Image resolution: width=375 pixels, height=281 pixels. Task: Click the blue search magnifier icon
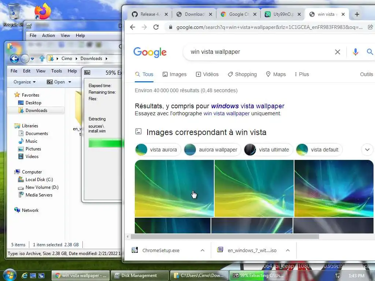[370, 52]
